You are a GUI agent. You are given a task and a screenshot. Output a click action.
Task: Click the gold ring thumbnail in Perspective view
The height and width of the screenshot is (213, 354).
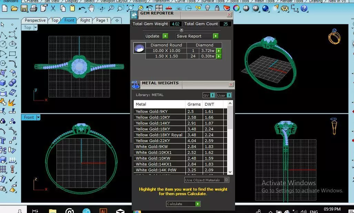[334, 36]
